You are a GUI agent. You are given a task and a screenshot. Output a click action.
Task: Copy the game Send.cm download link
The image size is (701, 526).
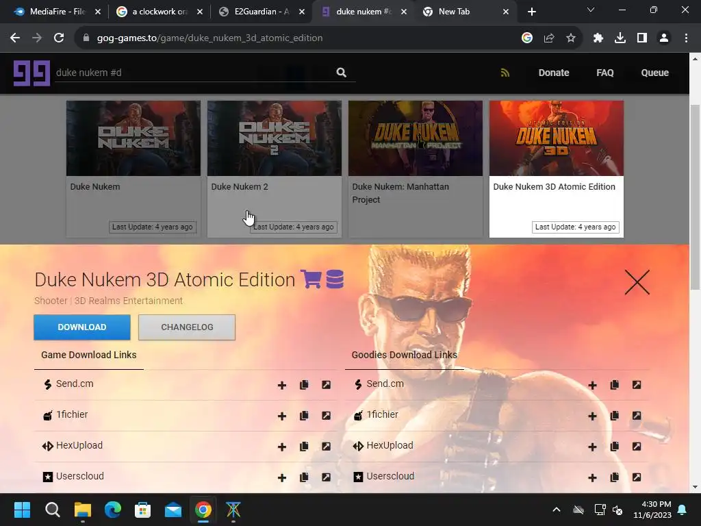[x=304, y=385]
